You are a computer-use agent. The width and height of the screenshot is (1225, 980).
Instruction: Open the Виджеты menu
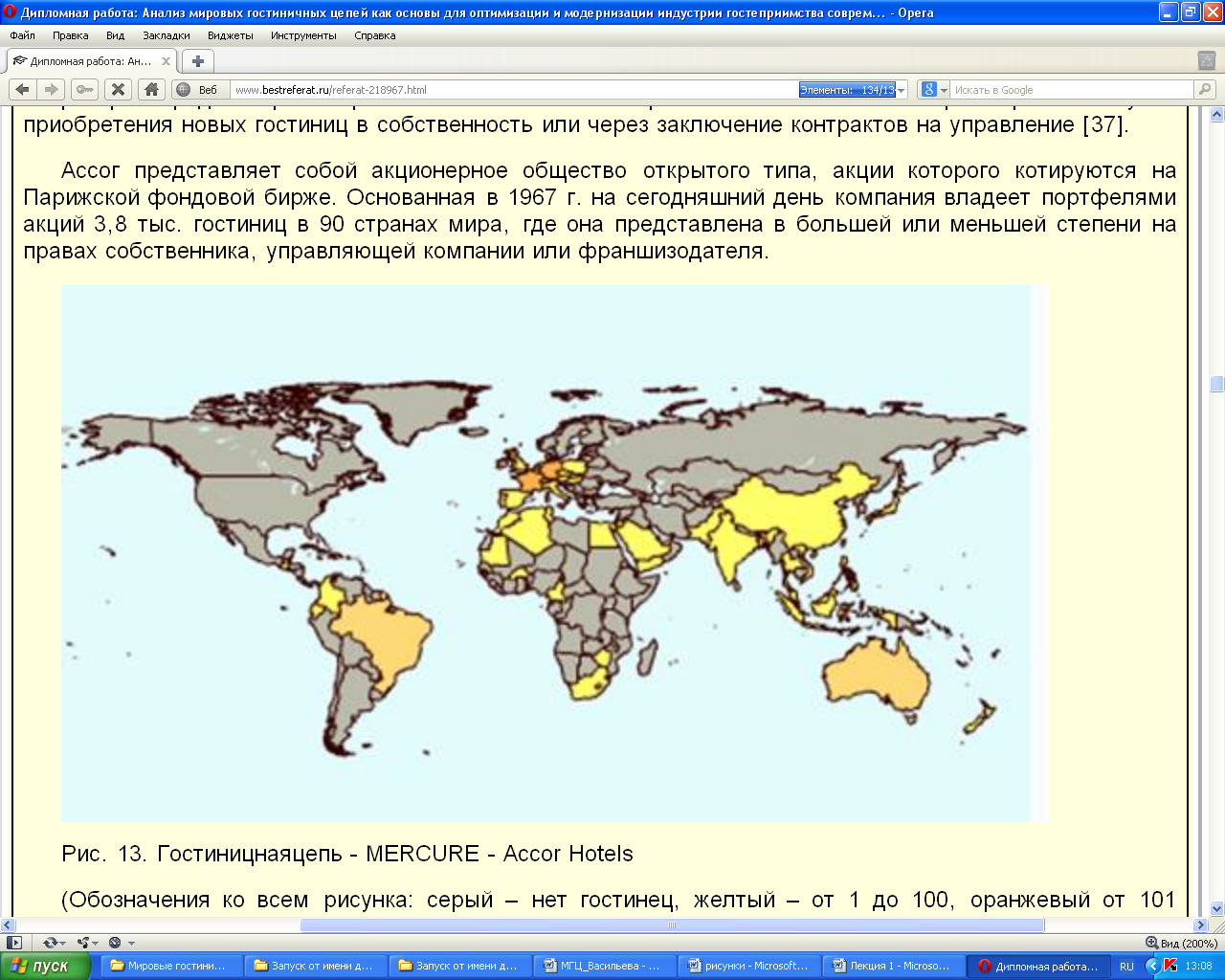[x=231, y=35]
